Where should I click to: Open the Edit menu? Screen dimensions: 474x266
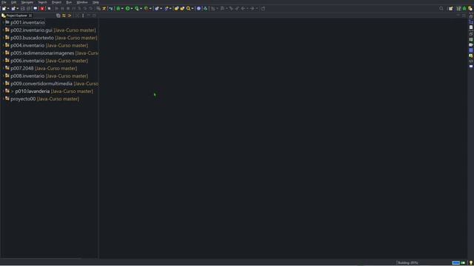(14, 2)
